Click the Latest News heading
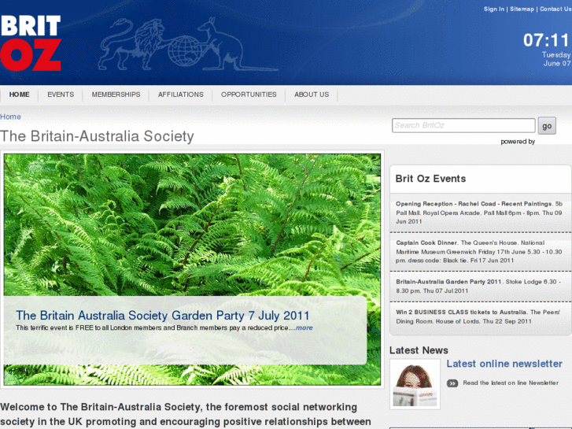 [x=419, y=350]
